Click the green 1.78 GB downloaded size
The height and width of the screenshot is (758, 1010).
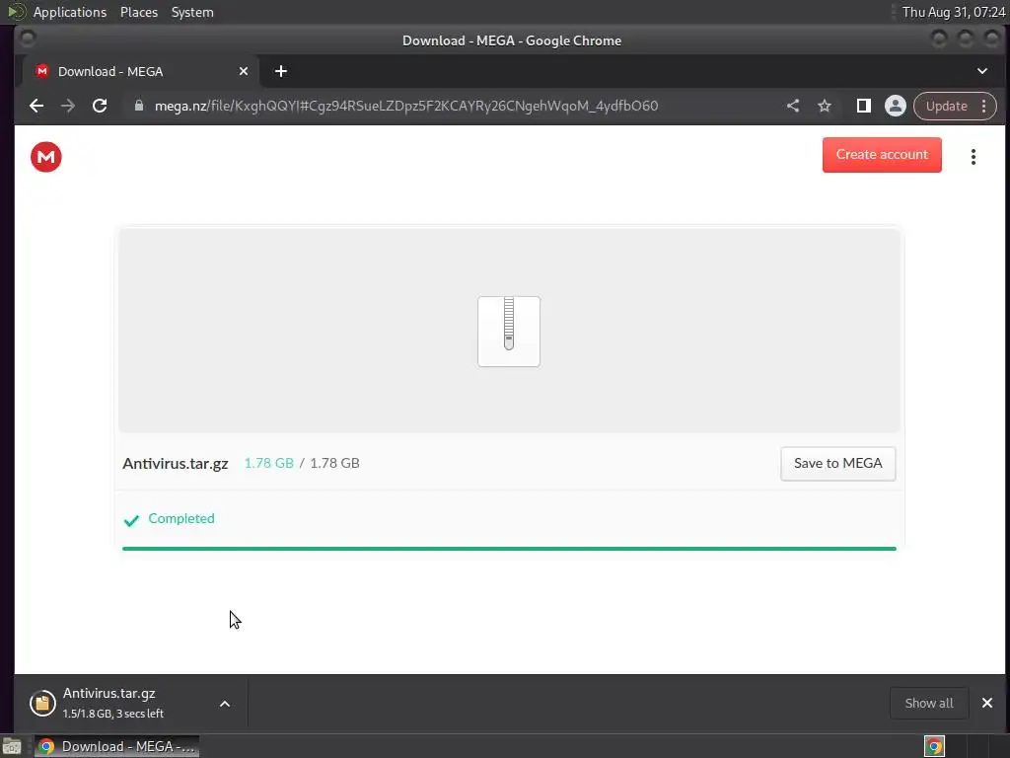click(x=268, y=463)
